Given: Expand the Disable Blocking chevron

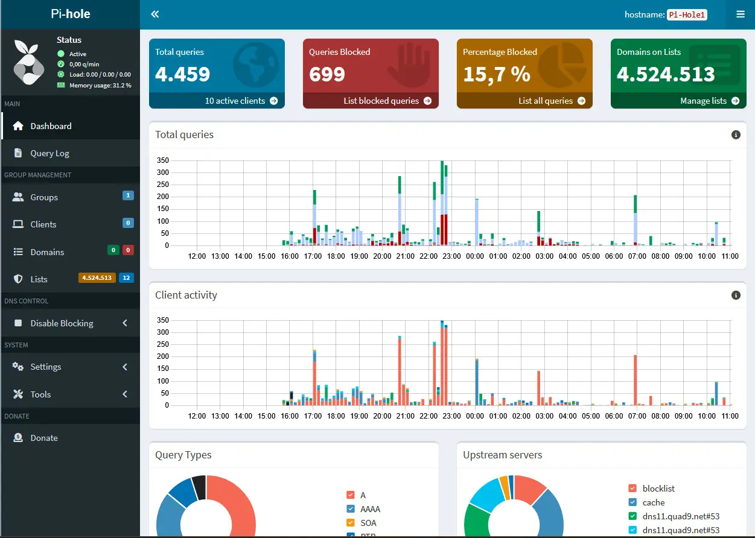Looking at the screenshot, I should point(125,323).
